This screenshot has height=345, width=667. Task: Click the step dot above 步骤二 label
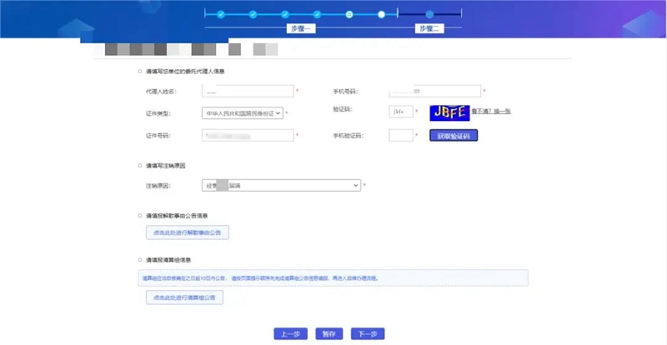pyautogui.click(x=429, y=14)
